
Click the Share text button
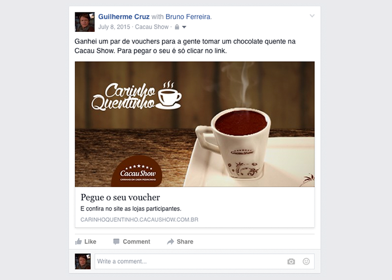[x=185, y=241]
